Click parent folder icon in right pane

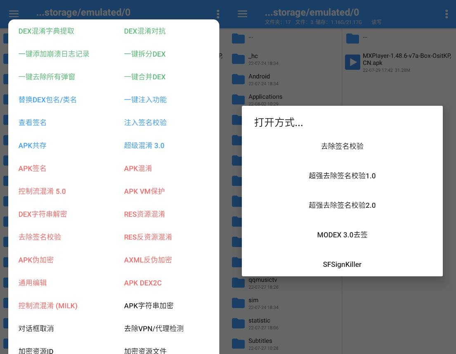pos(352,38)
